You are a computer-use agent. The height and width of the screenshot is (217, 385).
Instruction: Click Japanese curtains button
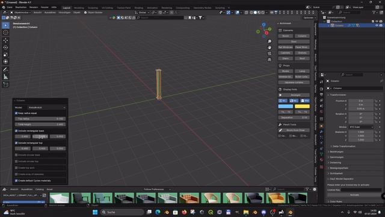pyautogui.click(x=294, y=83)
